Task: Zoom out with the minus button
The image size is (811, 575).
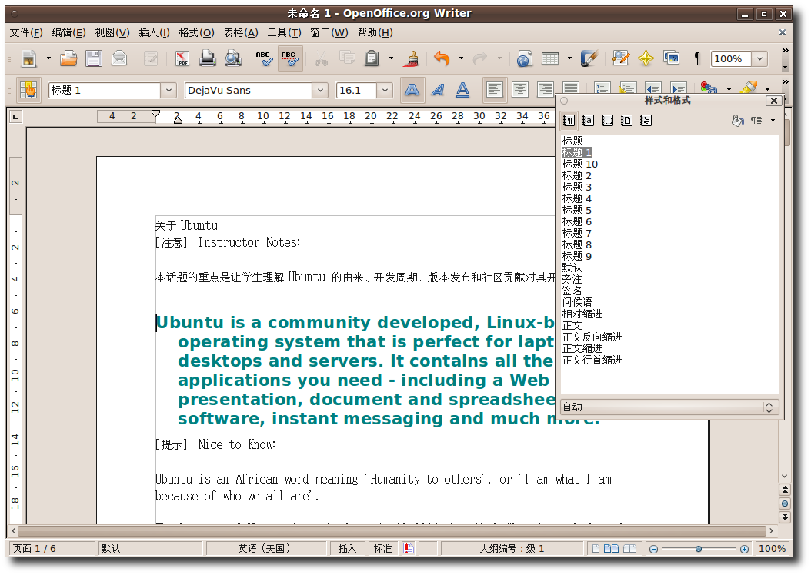Action: tap(654, 549)
